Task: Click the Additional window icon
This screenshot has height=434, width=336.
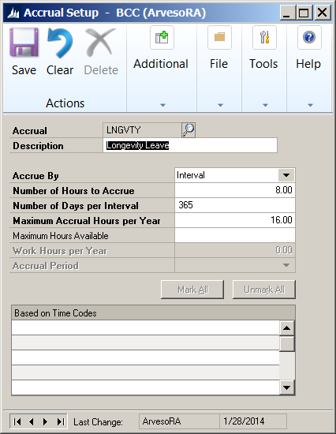Action: pos(162,38)
